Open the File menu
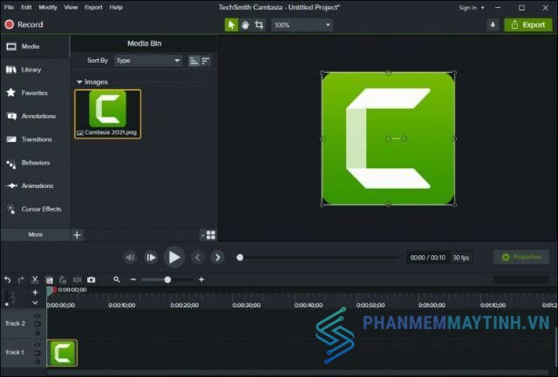The image size is (558, 377). (x=9, y=7)
